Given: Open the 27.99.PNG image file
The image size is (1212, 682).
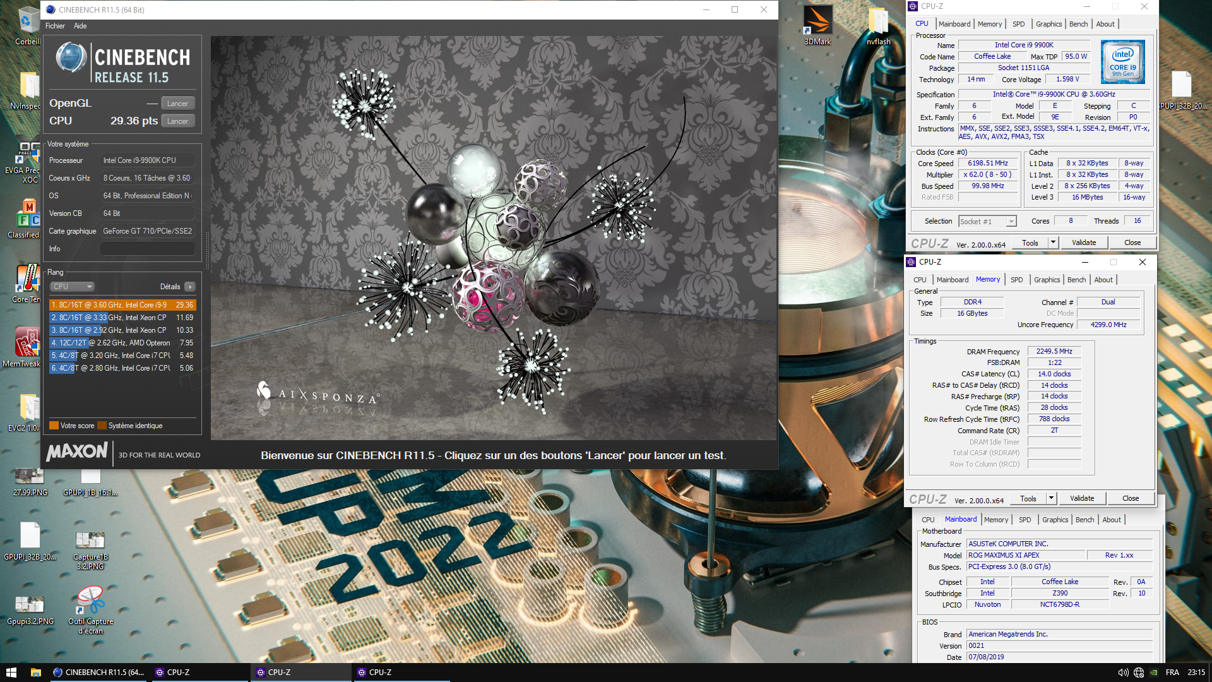Looking at the screenshot, I should pos(30,482).
